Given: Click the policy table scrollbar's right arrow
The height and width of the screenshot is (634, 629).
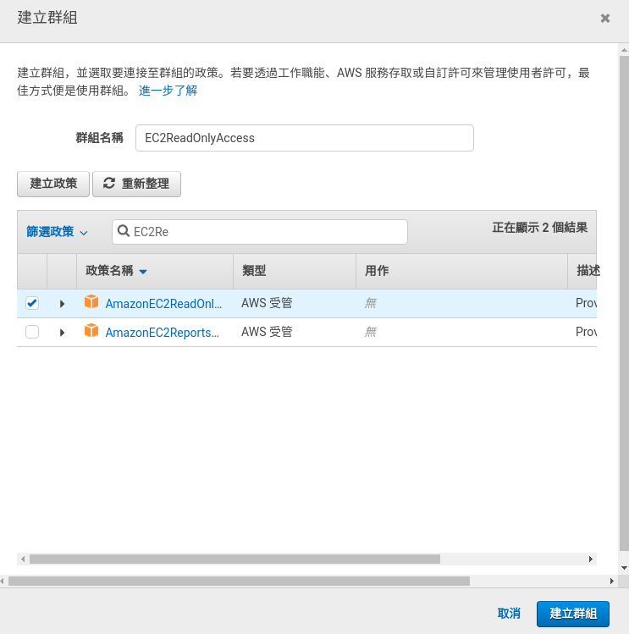Looking at the screenshot, I should click(591, 560).
